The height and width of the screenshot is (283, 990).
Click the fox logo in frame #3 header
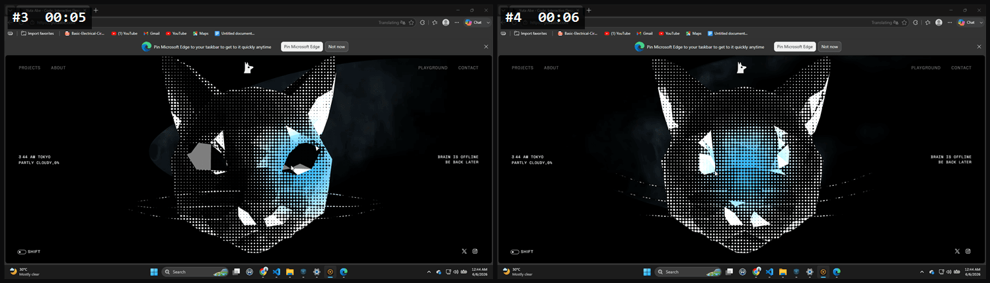click(x=248, y=67)
